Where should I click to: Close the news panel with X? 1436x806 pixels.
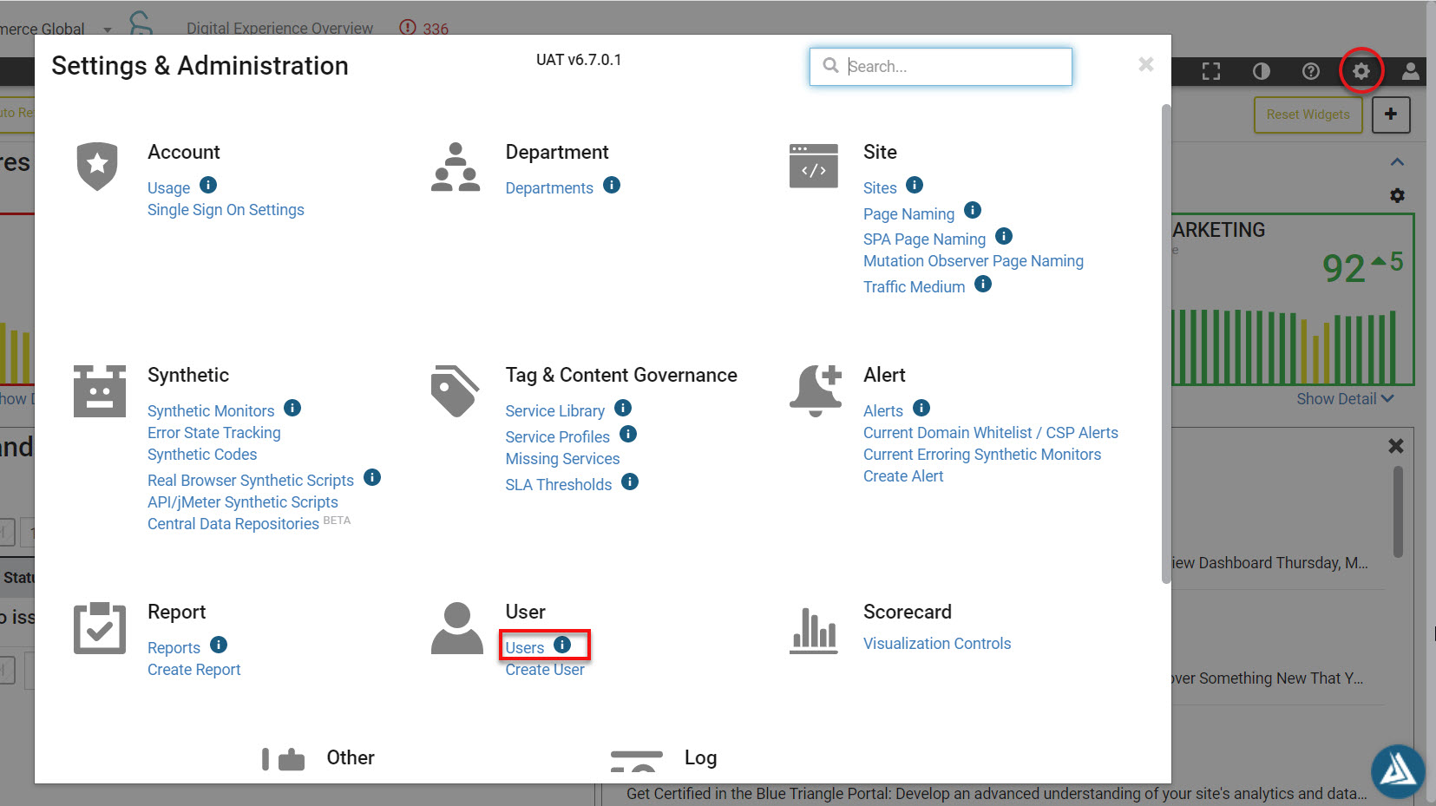click(1396, 446)
